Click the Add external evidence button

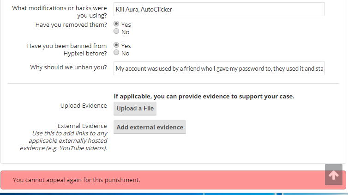150,128
